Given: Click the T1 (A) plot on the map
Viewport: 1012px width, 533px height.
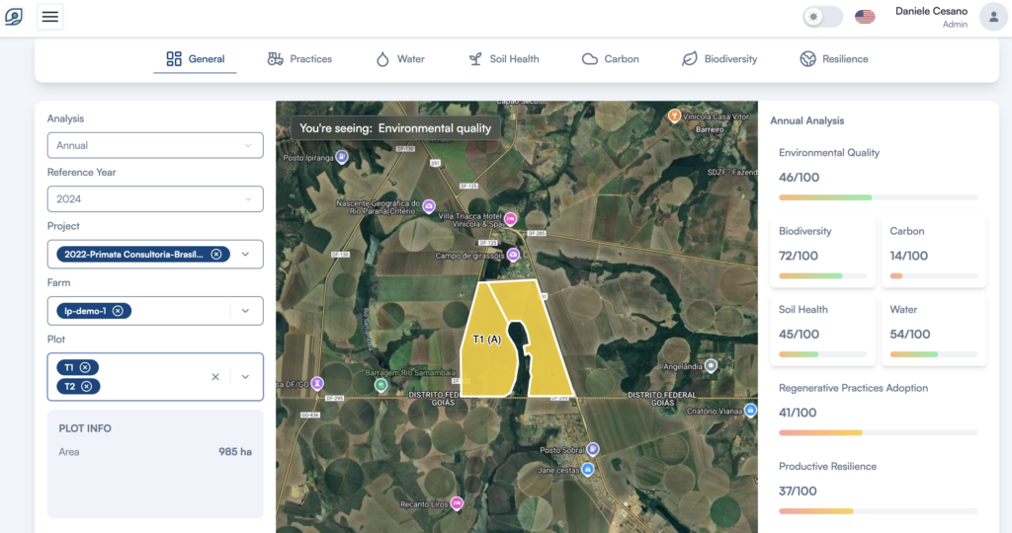Looking at the screenshot, I should [x=486, y=339].
